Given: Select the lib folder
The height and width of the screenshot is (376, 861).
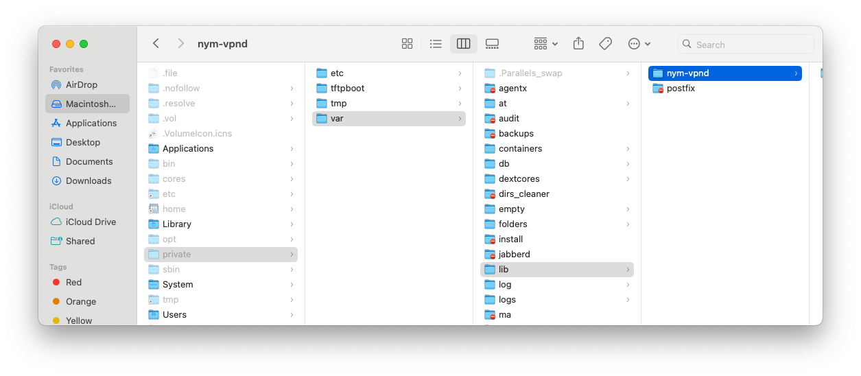Looking at the screenshot, I should pos(557,269).
